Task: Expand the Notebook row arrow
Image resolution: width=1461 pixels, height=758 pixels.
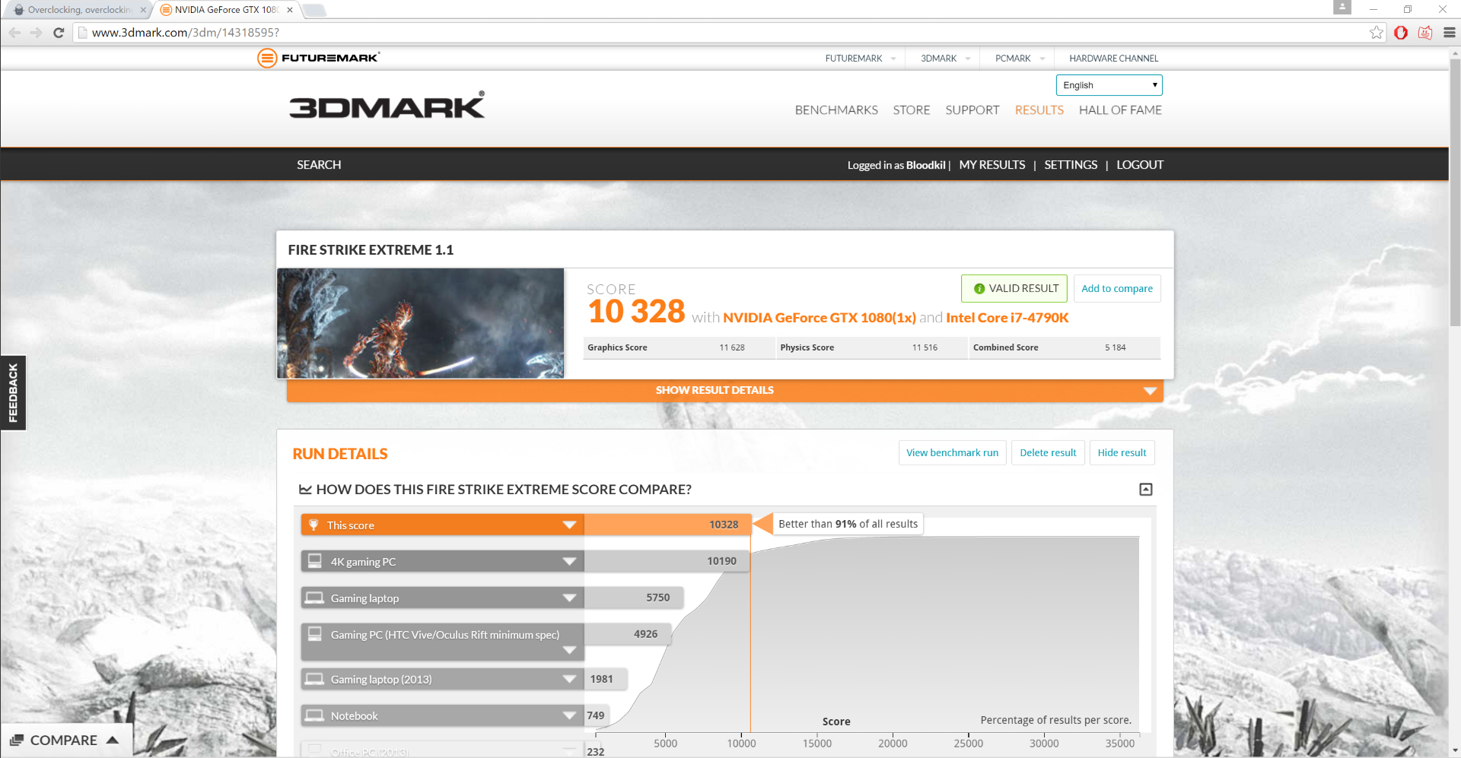Action: (x=569, y=716)
